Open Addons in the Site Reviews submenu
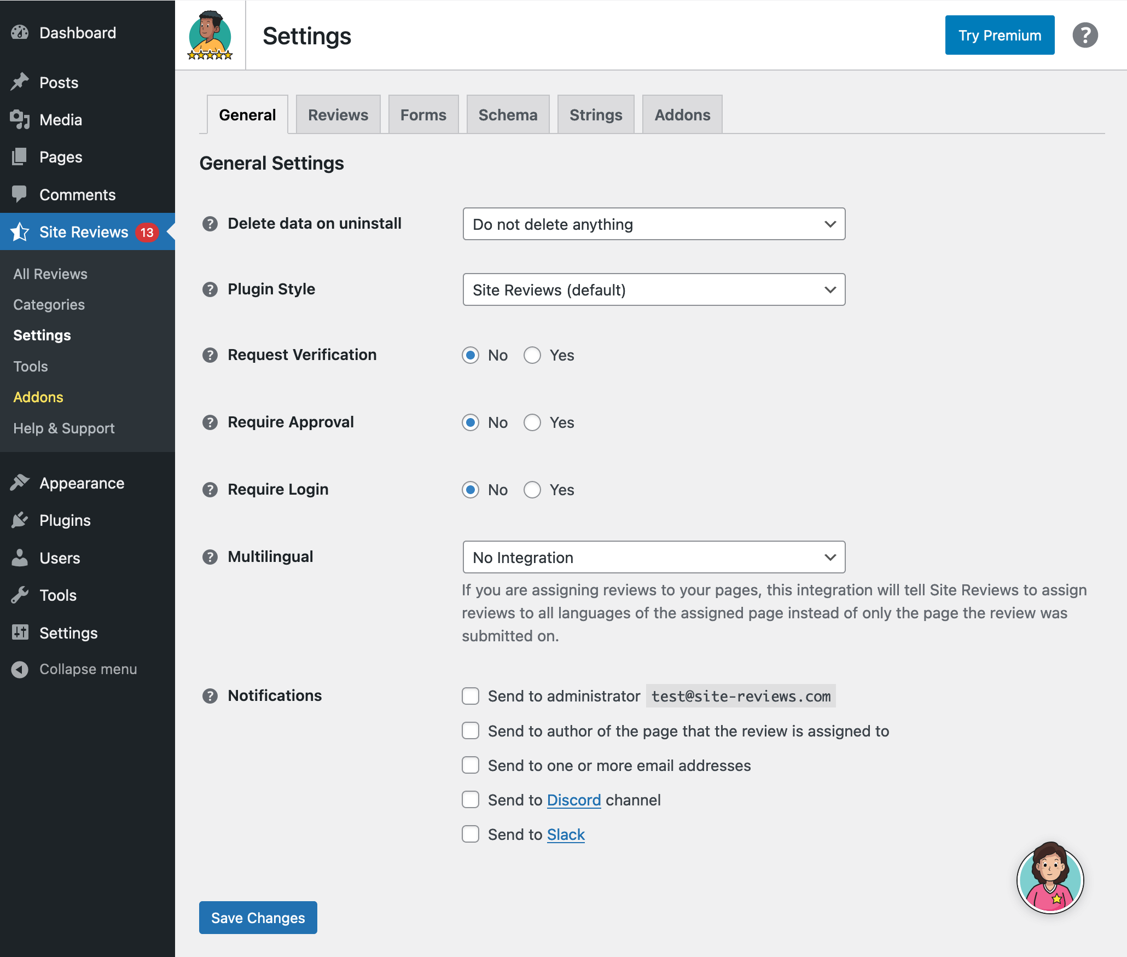 (x=38, y=397)
